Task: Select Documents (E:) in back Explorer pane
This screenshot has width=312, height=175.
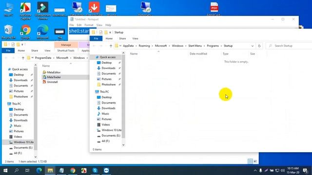Action: pyautogui.click(x=23, y=148)
